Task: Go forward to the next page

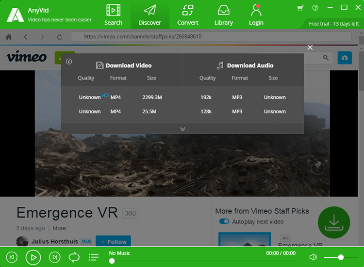Action: tap(42, 37)
